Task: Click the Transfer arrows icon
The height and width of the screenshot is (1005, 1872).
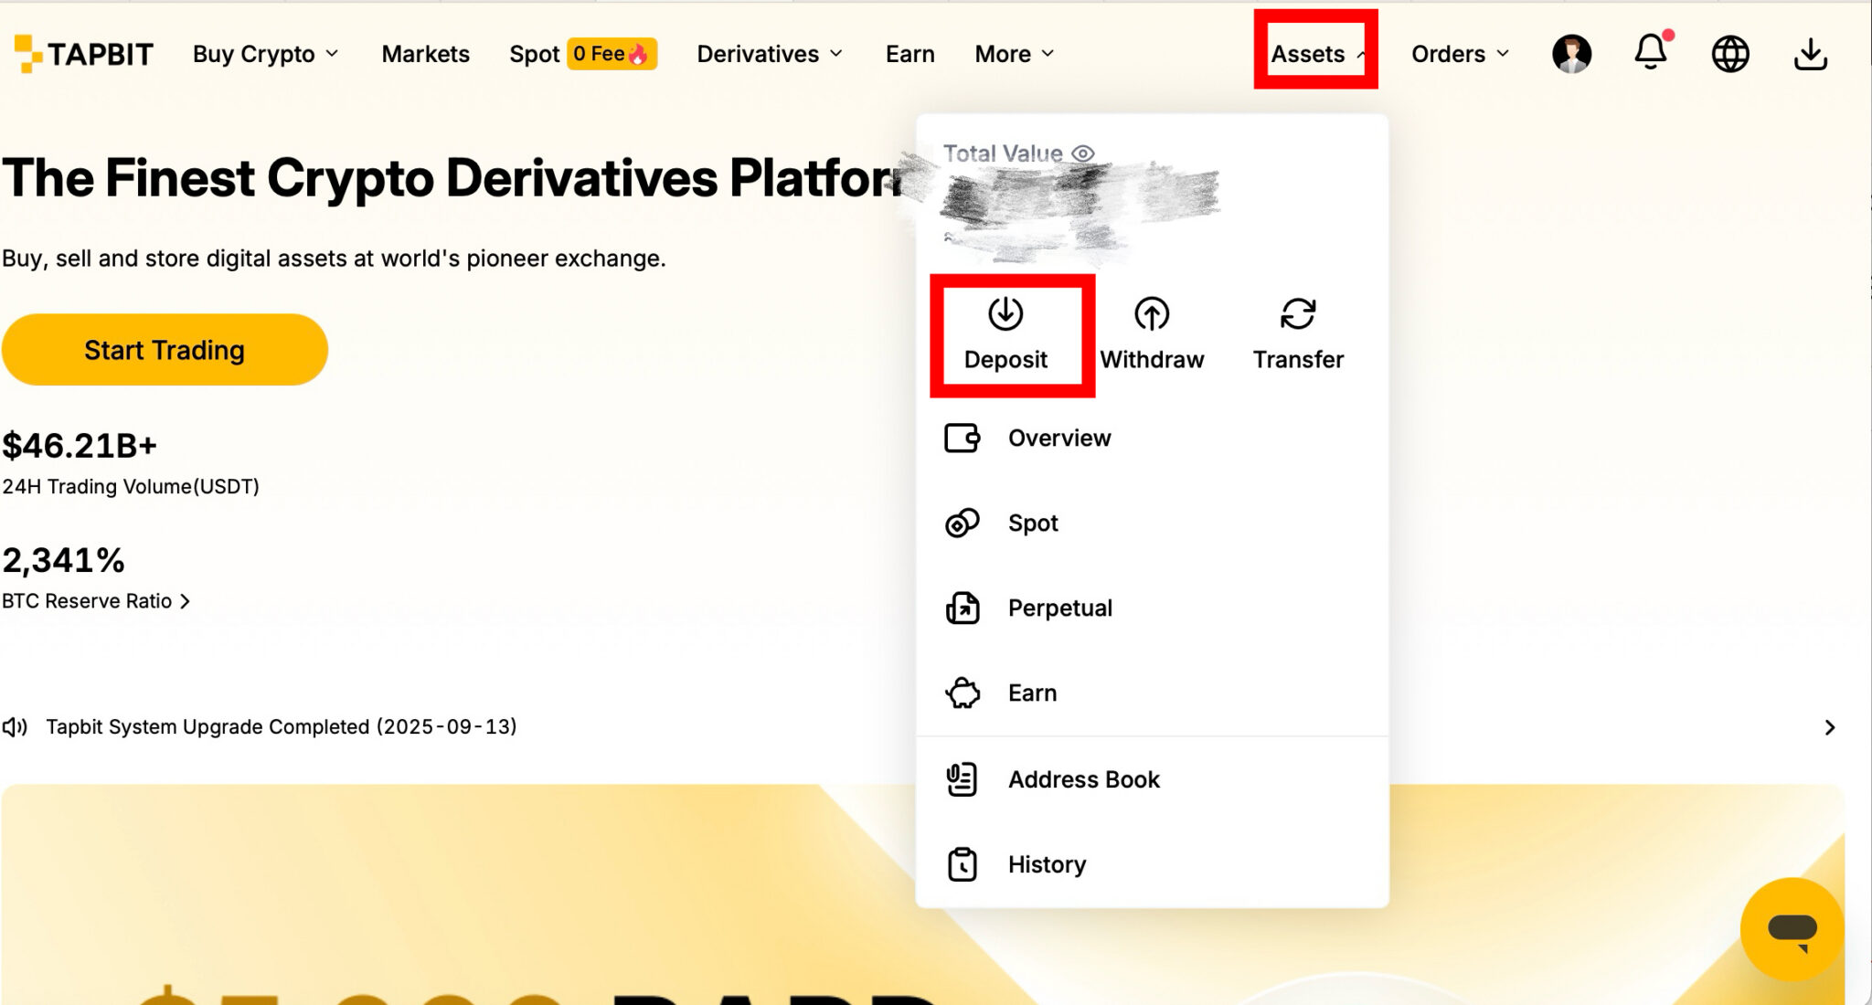Action: (x=1298, y=314)
